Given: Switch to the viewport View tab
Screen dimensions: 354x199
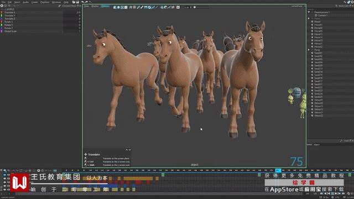Looking at the screenshot, I should click(x=87, y=6).
